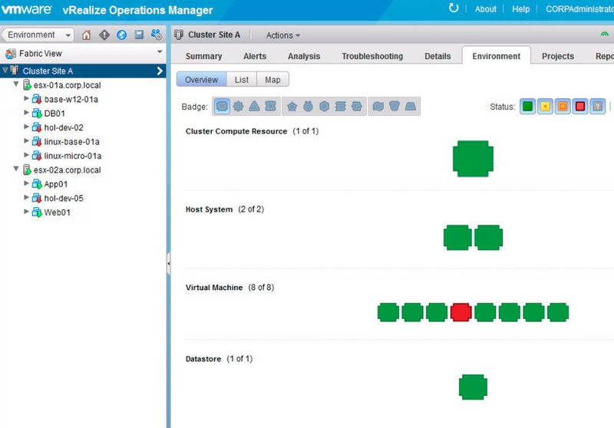Screen dimensions: 614x428
Task: Go to Home via the house icon
Action: [86, 35]
